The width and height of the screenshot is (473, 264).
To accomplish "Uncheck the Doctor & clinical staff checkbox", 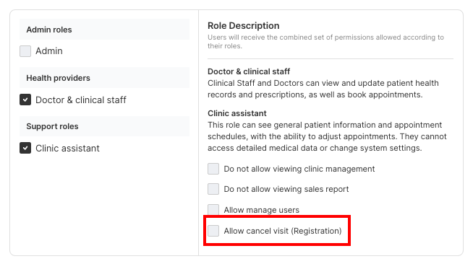I will point(25,100).
